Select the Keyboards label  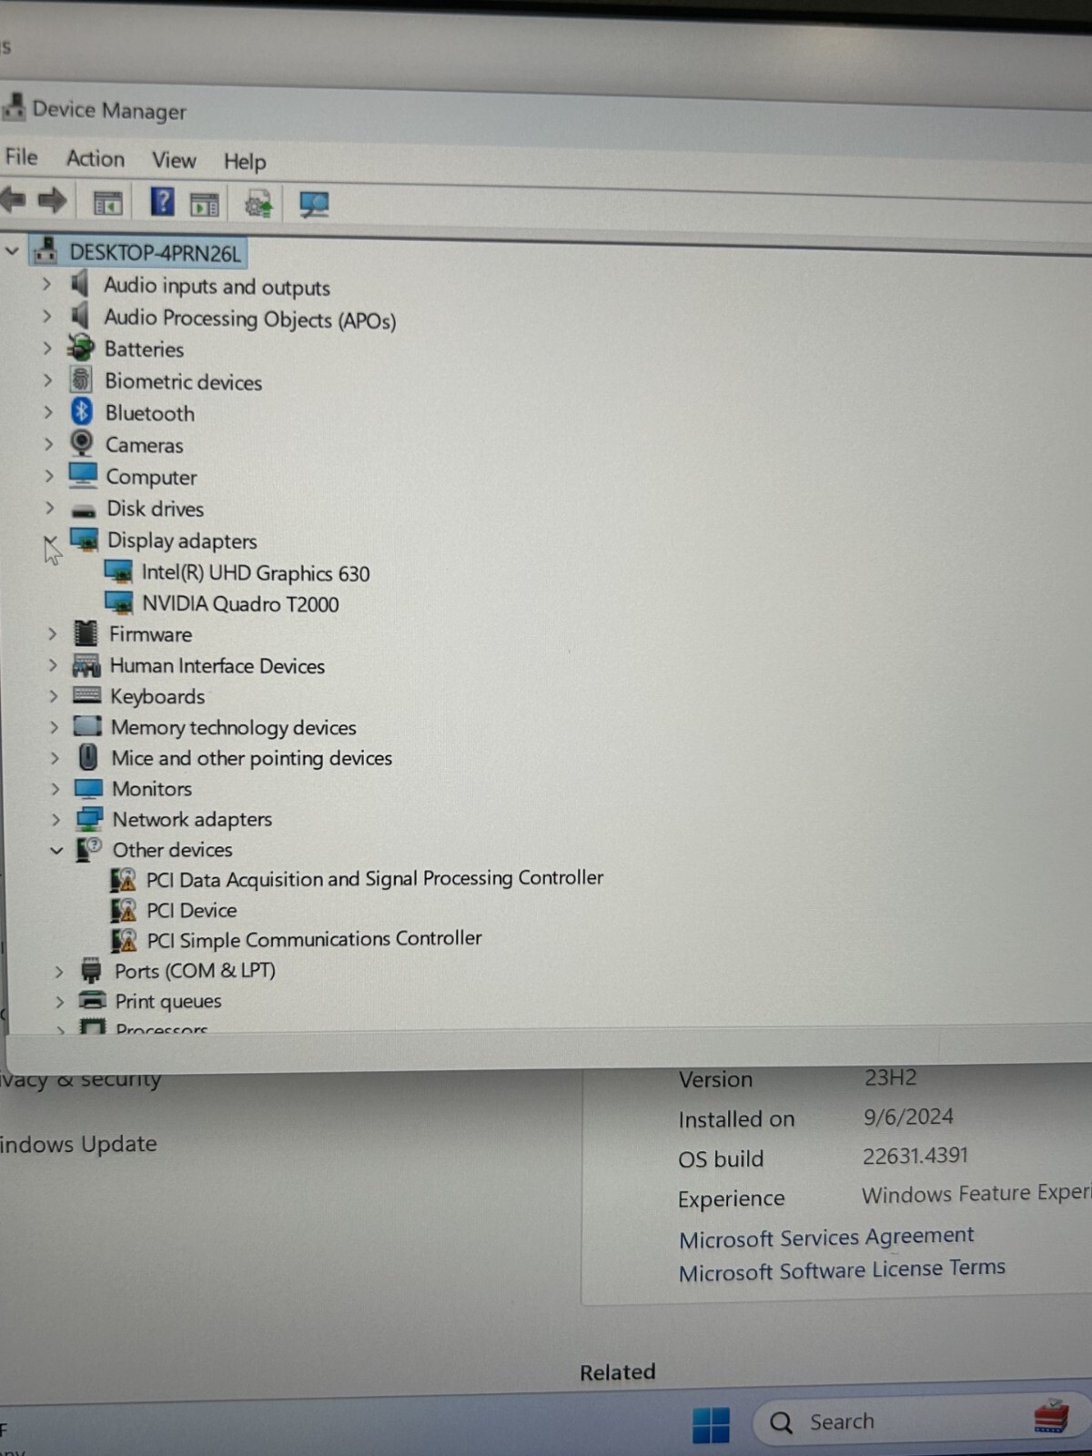pyautogui.click(x=157, y=697)
